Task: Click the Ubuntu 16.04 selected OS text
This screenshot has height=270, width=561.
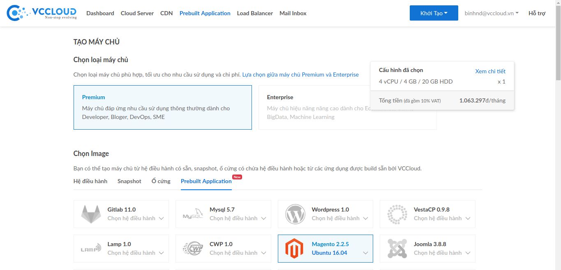Action: [x=330, y=253]
